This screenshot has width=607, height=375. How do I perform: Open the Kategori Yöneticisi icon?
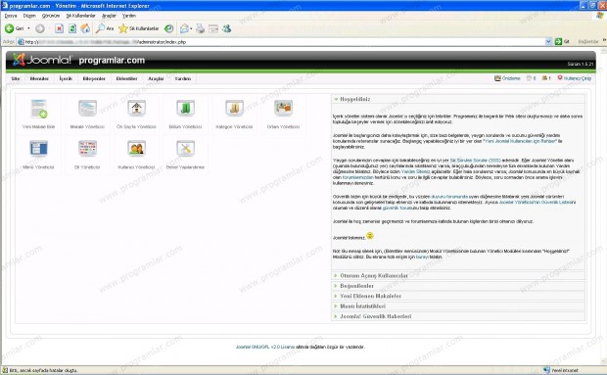234,109
